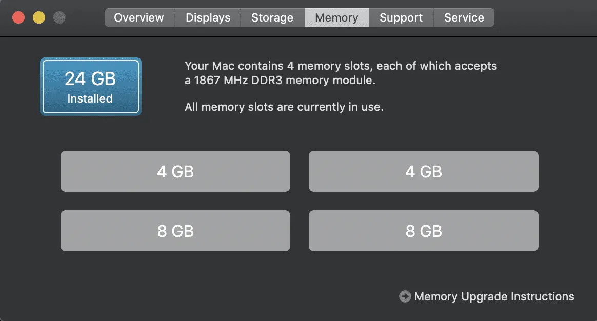Click the arrow icon beside Memory Upgrade Instructions
The width and height of the screenshot is (597, 321).
tap(405, 296)
